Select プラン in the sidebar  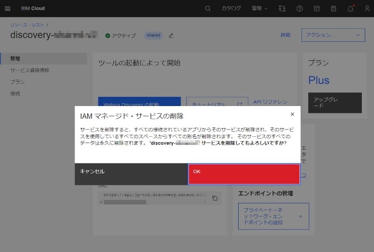[x=18, y=82]
